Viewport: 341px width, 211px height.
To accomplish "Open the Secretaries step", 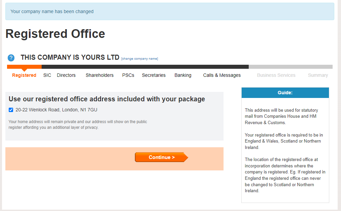I will (x=154, y=75).
